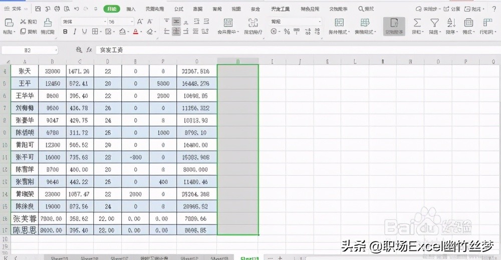Click the Redo arrow icon

(x=86, y=9)
